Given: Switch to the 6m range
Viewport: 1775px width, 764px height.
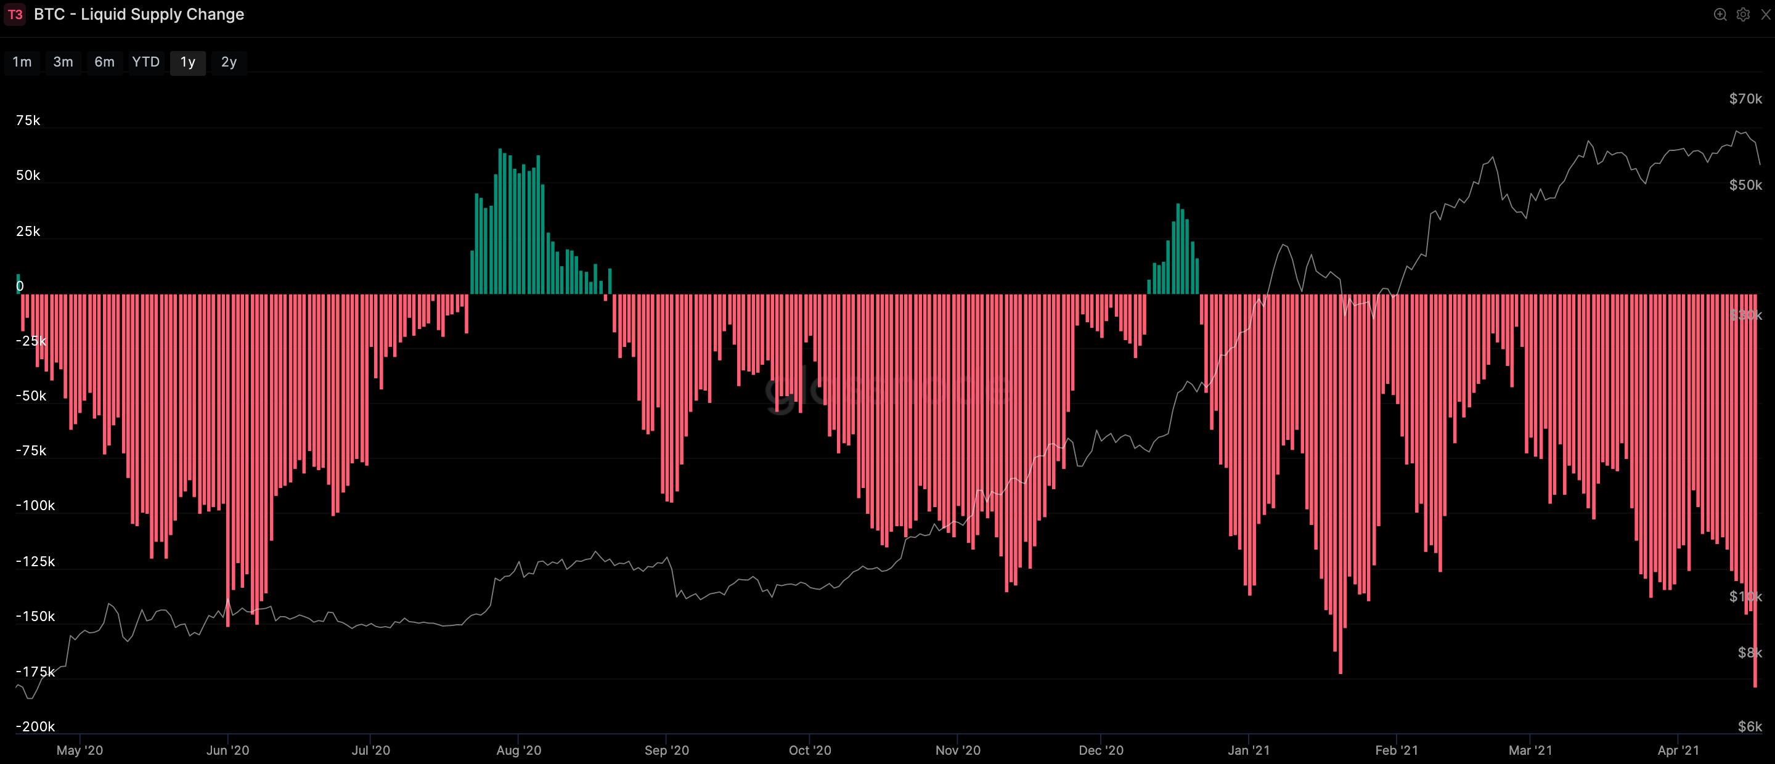Looking at the screenshot, I should (x=105, y=62).
